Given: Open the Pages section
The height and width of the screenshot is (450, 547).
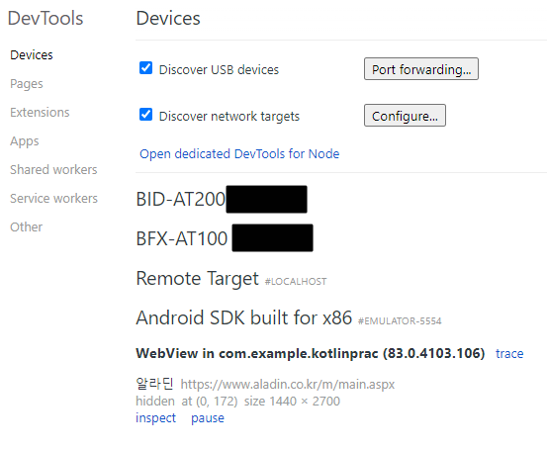Looking at the screenshot, I should pyautogui.click(x=27, y=84).
